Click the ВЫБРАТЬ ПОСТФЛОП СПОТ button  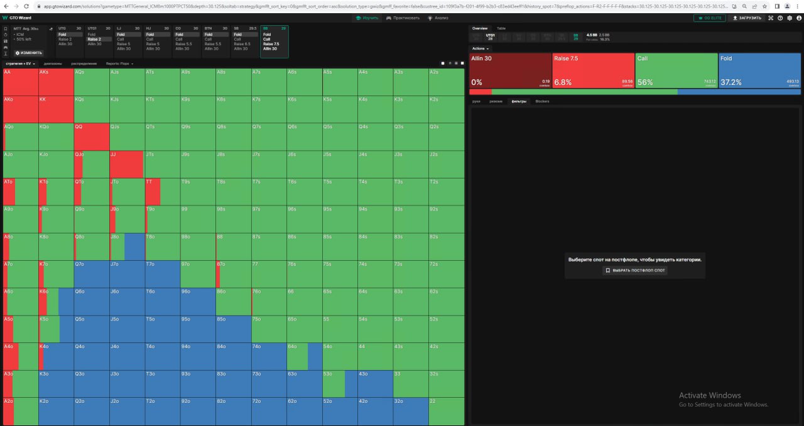coord(634,270)
